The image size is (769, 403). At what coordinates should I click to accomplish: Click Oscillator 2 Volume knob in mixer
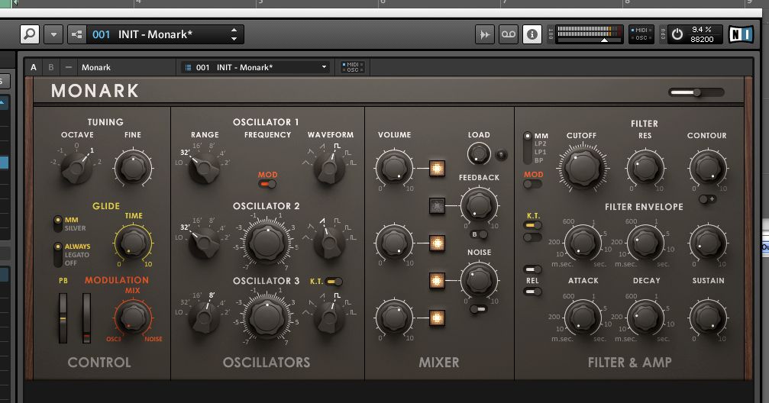(394, 242)
